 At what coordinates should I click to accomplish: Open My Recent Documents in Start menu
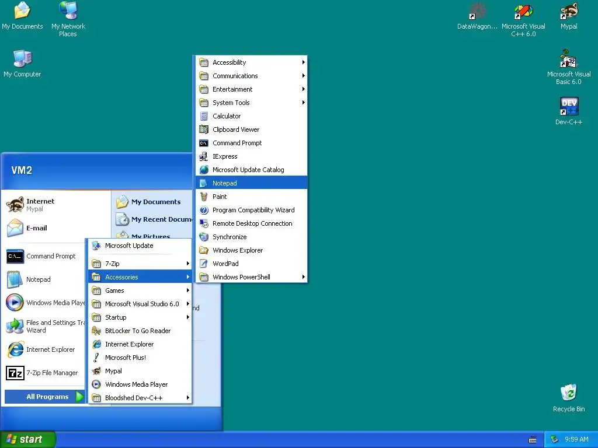click(x=152, y=219)
